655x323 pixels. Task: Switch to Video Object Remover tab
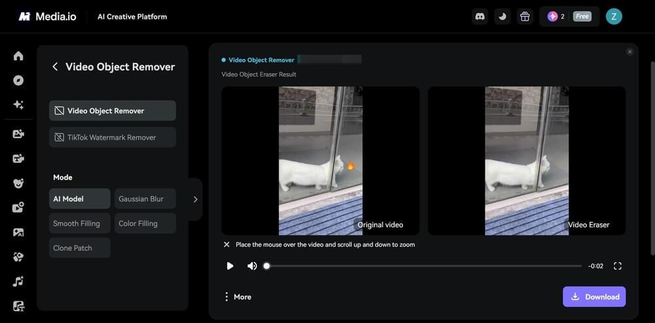113,111
